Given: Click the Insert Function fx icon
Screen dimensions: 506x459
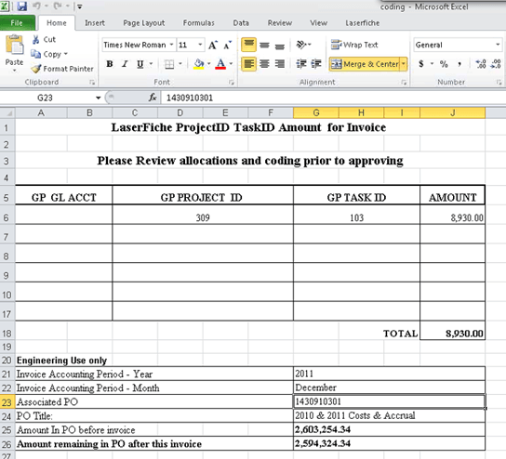Looking at the screenshot, I should click(153, 98).
